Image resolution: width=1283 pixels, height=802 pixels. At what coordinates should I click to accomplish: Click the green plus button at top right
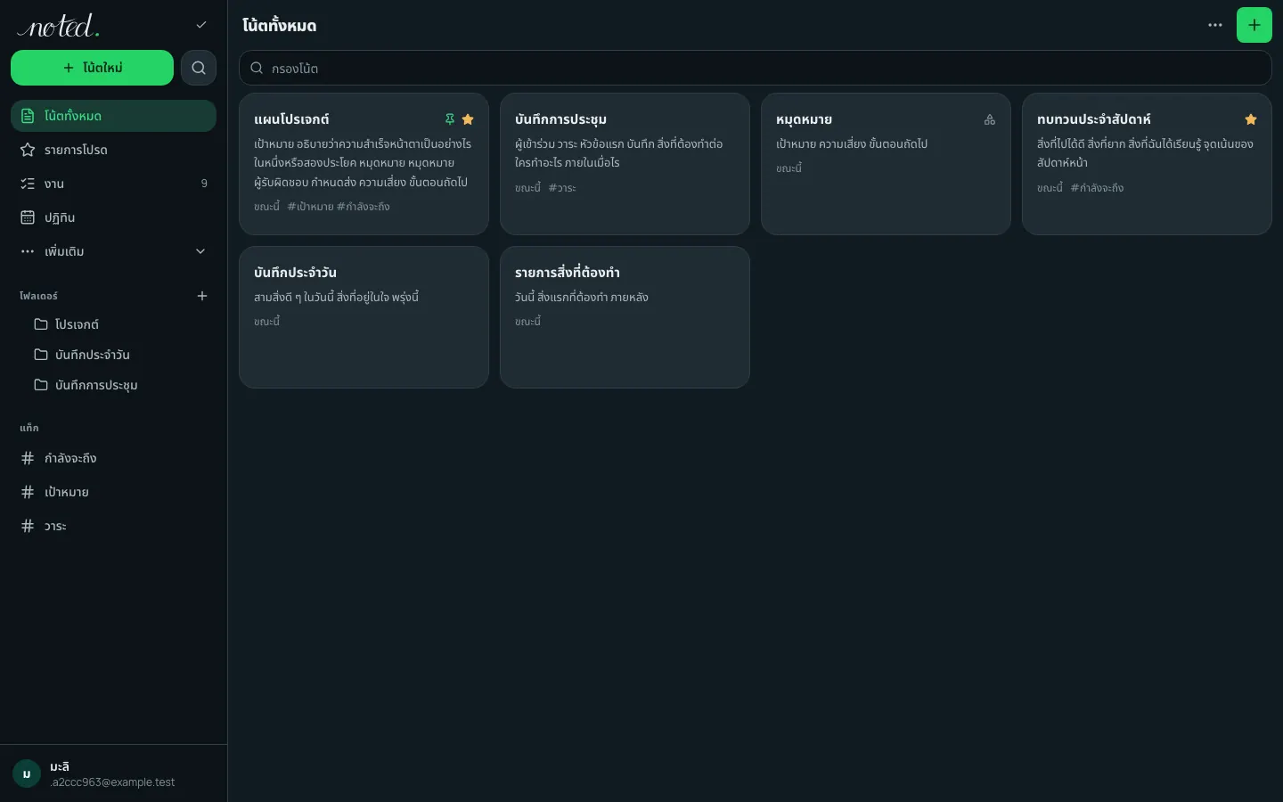click(1254, 25)
